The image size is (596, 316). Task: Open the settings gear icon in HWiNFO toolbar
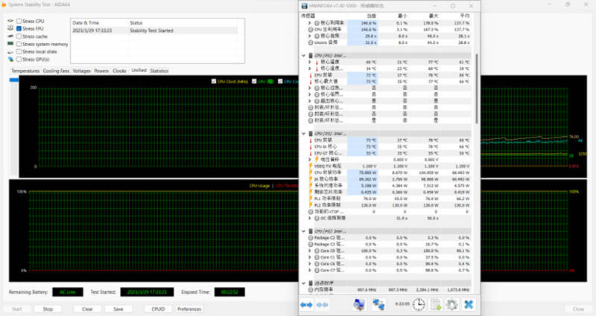452,304
